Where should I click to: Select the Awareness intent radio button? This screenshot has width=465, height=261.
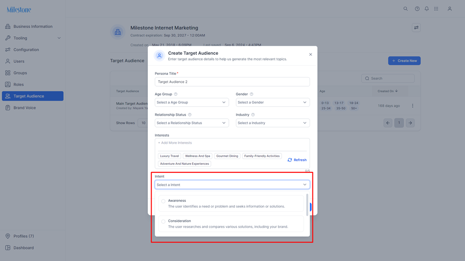click(164, 201)
